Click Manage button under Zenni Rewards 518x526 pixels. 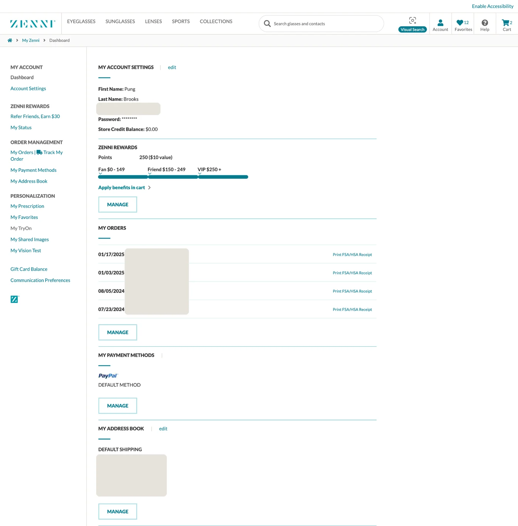pos(118,204)
